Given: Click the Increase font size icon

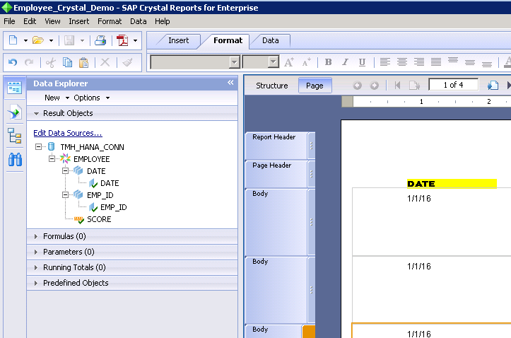Looking at the screenshot, I should click(289, 62).
